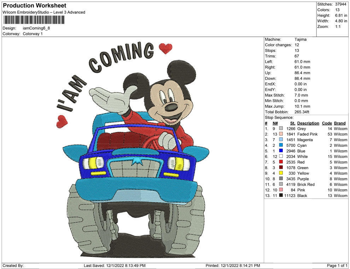This screenshot has width=350, height=269.
Task: Click the Colorway 1 value
Action: 33,34
